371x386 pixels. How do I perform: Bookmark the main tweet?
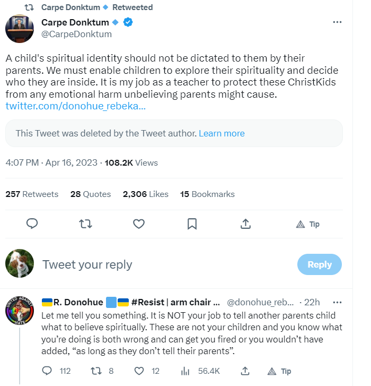pyautogui.click(x=192, y=224)
